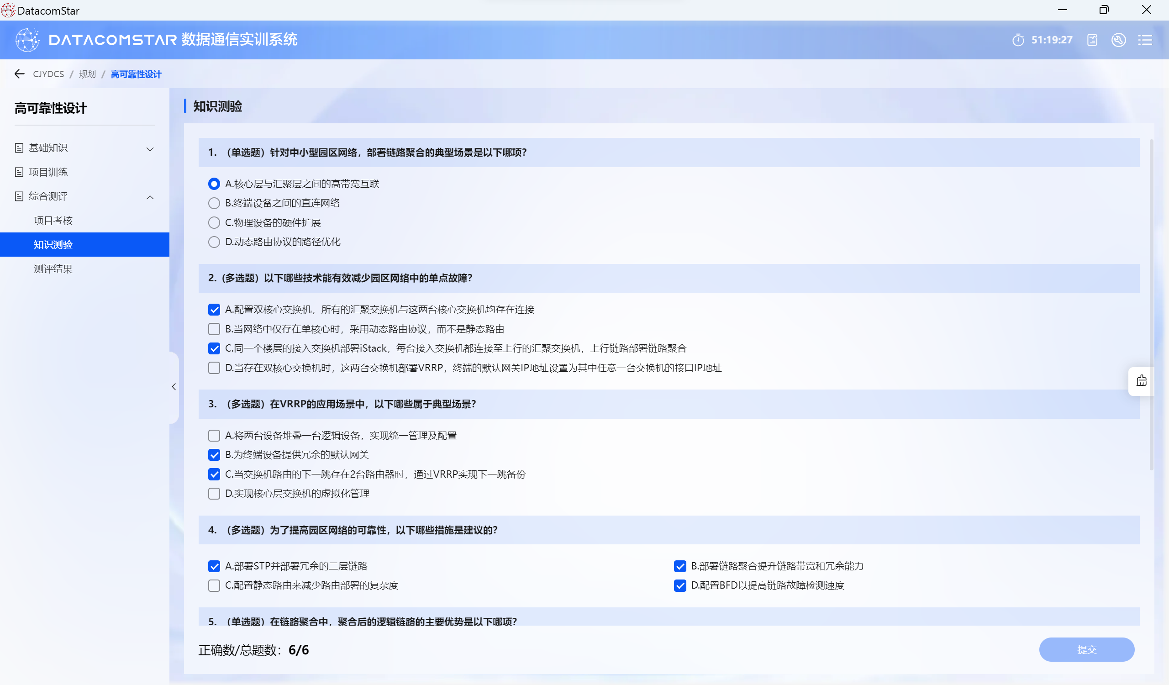The image size is (1169, 685).
Task: Open the list menu icon in header
Action: [x=1145, y=40]
